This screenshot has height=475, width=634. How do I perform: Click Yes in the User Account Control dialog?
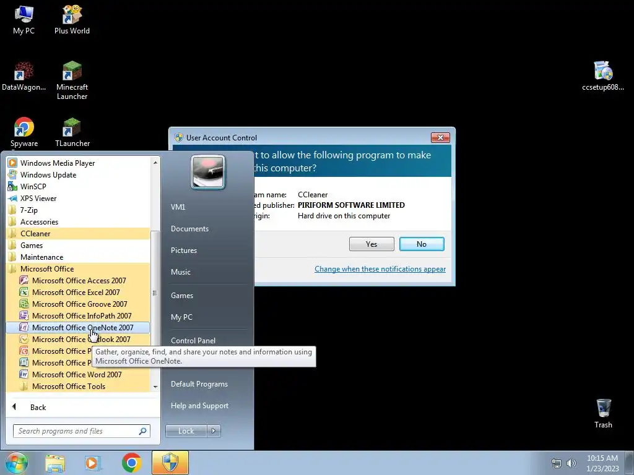pos(371,244)
